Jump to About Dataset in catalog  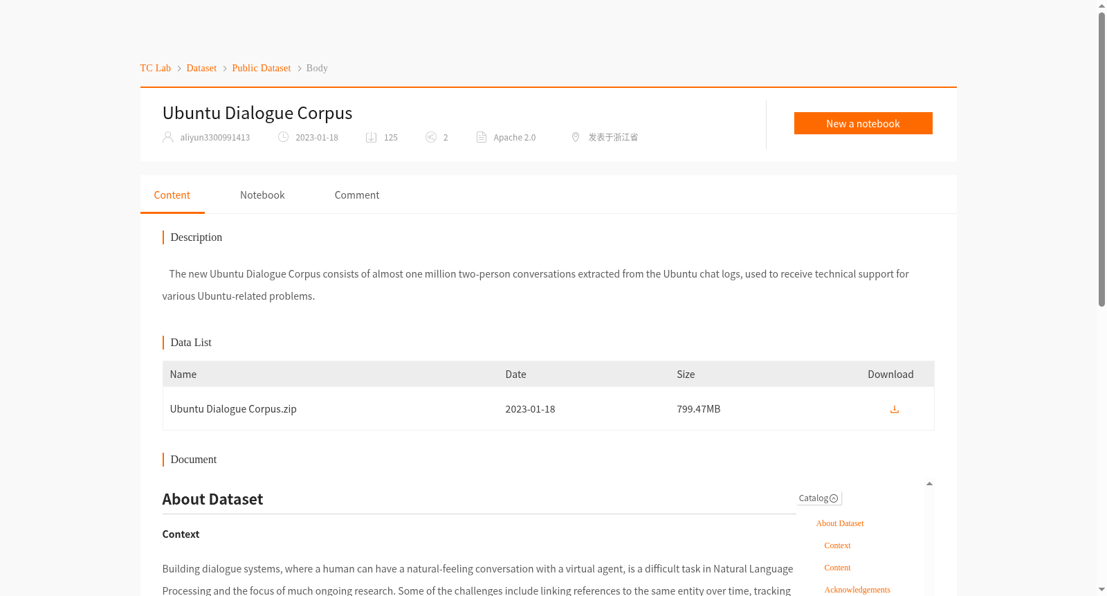[x=840, y=523]
